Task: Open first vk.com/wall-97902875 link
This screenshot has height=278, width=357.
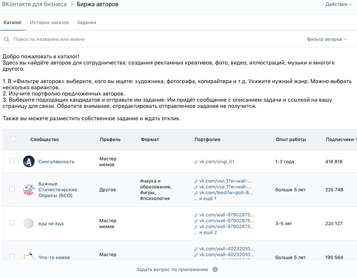Action: click(227, 215)
